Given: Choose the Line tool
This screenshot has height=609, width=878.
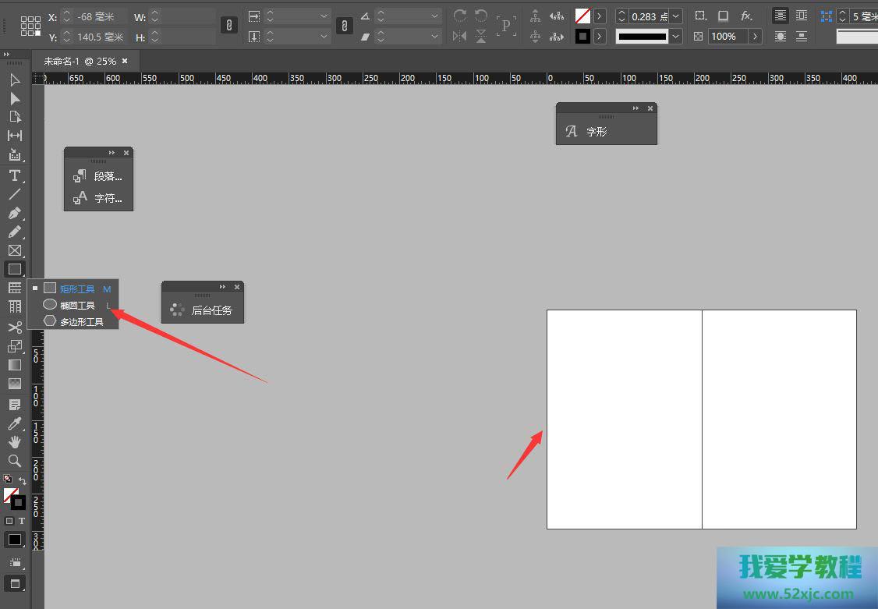Looking at the screenshot, I should coord(14,194).
